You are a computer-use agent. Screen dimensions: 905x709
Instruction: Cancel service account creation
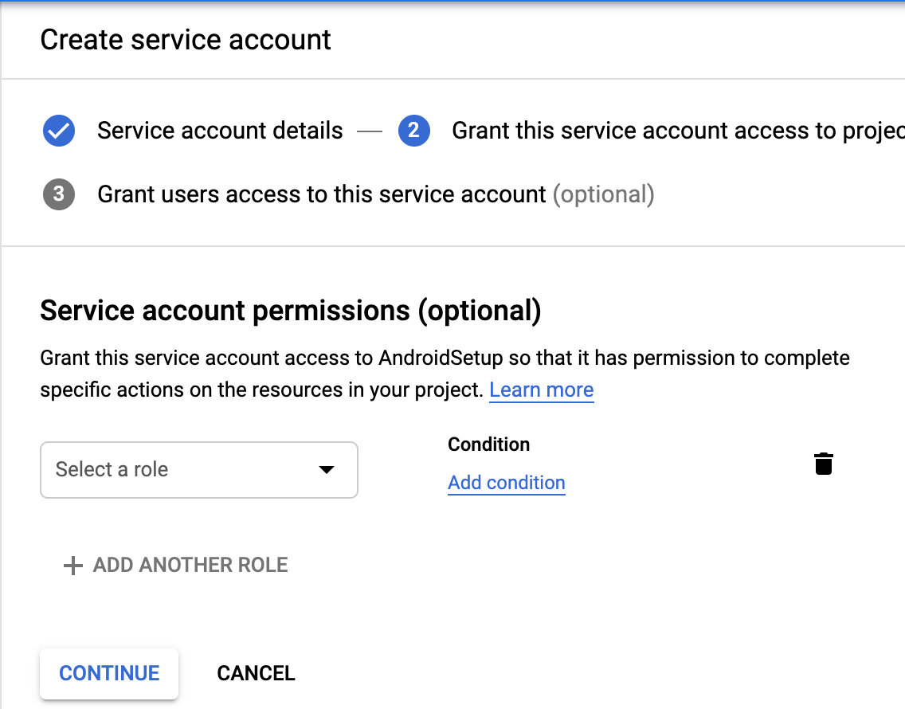click(256, 673)
